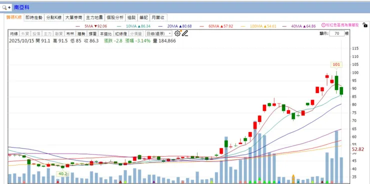Screen dimensions: 370x184
Task: Click the 101 high price label
Action: click(x=336, y=64)
